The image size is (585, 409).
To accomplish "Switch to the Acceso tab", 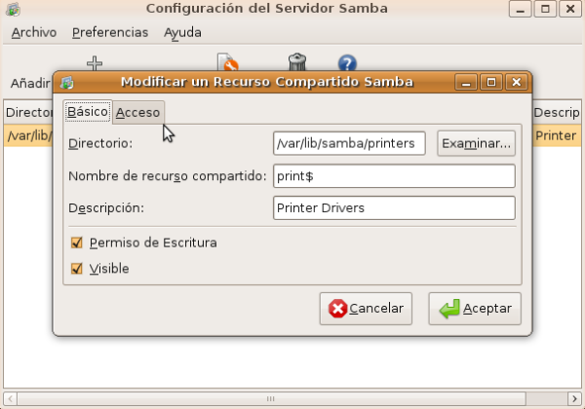I will [x=137, y=113].
